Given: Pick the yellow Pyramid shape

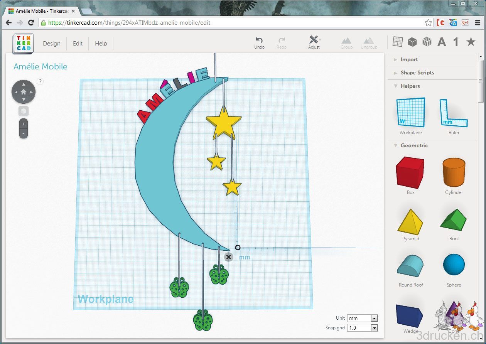Looking at the screenshot, I should pyautogui.click(x=410, y=222).
